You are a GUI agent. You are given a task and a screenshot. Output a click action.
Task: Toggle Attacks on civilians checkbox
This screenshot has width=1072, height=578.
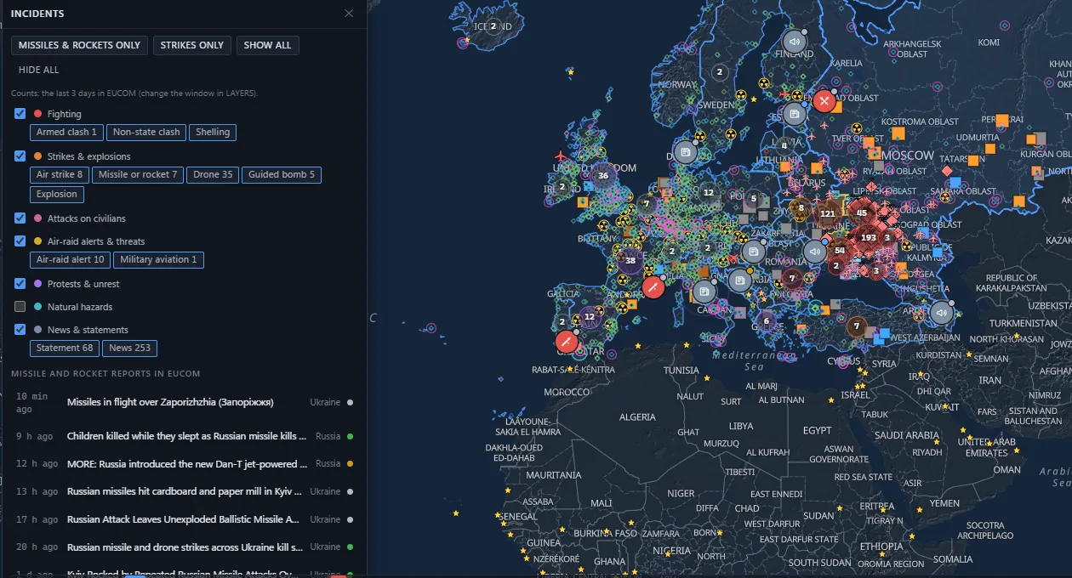20,218
